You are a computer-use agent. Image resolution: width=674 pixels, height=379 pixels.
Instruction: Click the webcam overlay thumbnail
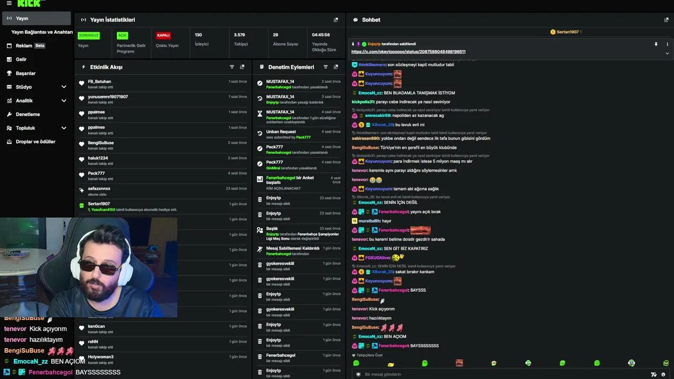point(88,267)
